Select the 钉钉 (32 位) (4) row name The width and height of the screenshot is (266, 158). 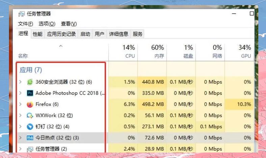point(52,127)
